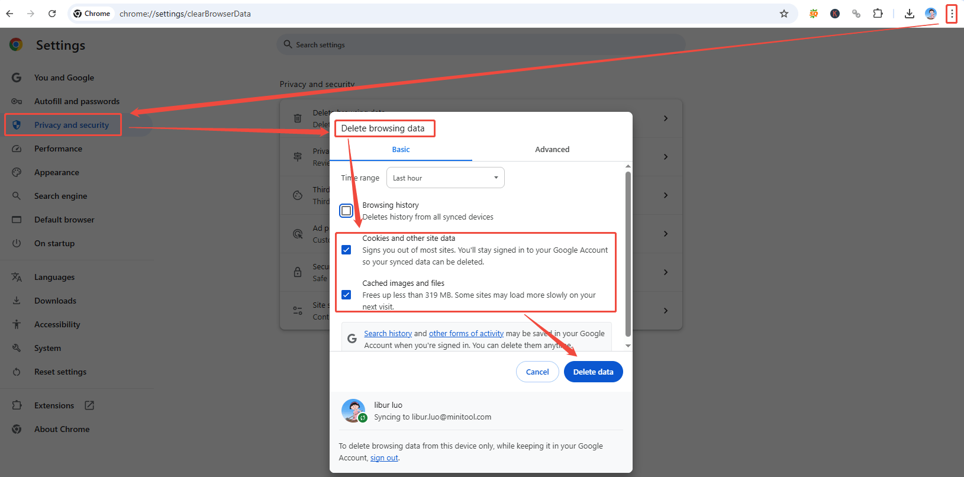Cancel the Delete browsing data dialog

click(x=537, y=372)
